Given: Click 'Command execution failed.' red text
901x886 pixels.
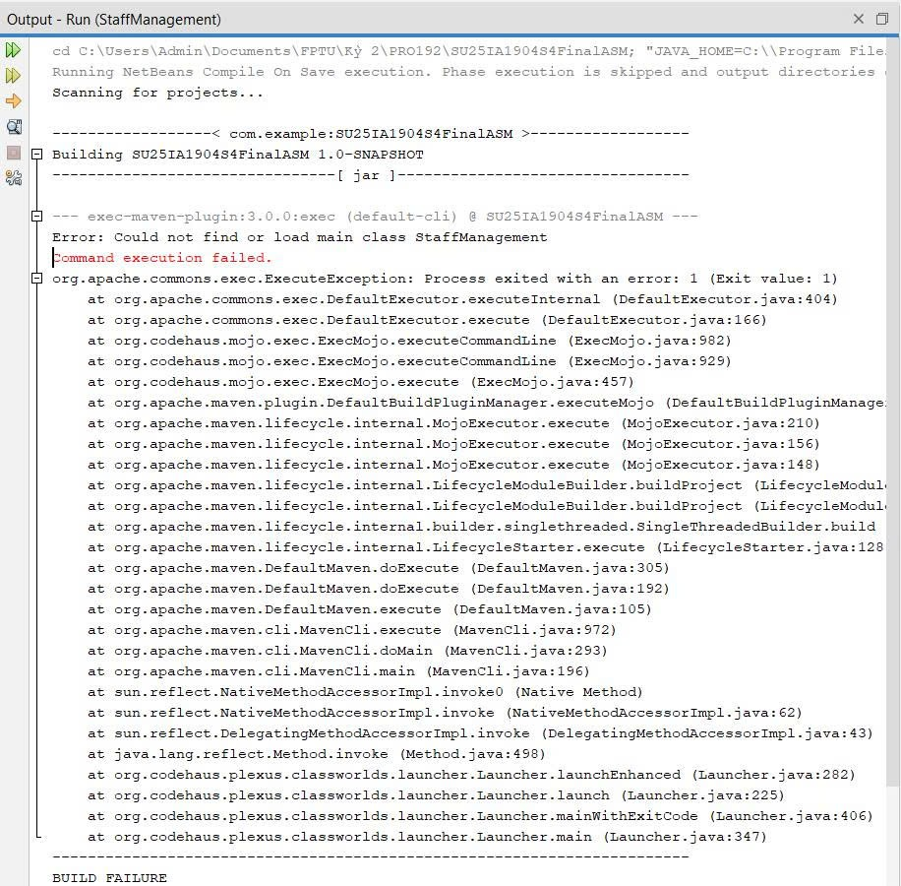Looking at the screenshot, I should pos(161,258).
